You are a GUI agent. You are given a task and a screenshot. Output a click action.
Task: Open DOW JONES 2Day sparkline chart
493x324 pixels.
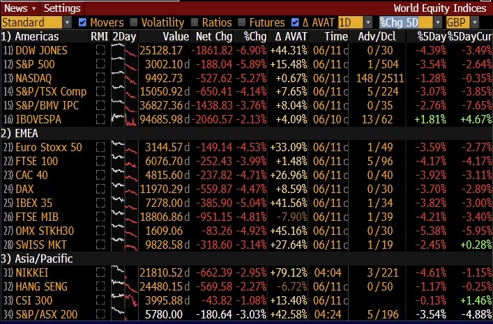pos(125,50)
